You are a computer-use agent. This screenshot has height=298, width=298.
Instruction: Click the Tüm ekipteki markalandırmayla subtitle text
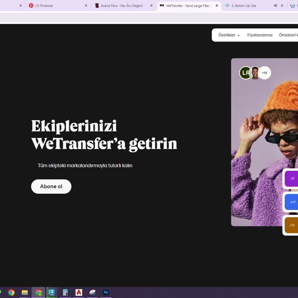(x=85, y=166)
